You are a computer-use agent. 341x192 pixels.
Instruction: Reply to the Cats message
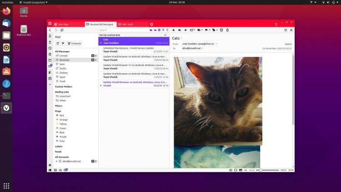174,30
